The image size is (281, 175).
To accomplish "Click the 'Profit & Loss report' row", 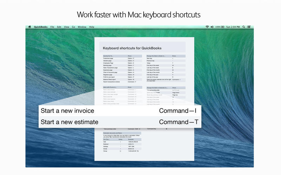I will tap(122, 77).
